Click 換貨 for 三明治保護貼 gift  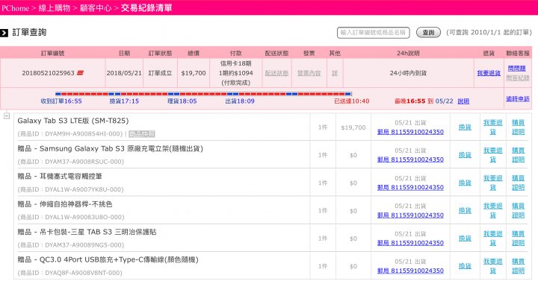[465, 238]
